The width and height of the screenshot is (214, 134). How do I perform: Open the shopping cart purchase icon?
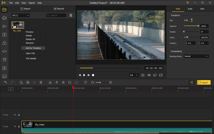click(x=187, y=3)
